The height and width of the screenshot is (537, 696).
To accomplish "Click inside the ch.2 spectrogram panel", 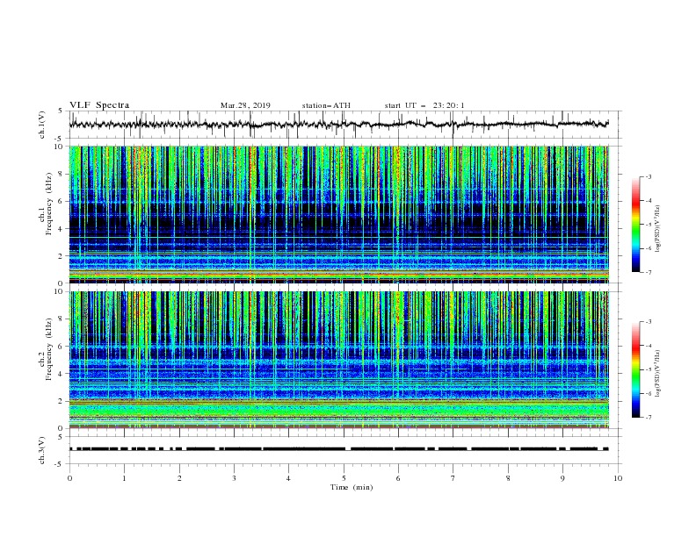I will (x=339, y=360).
